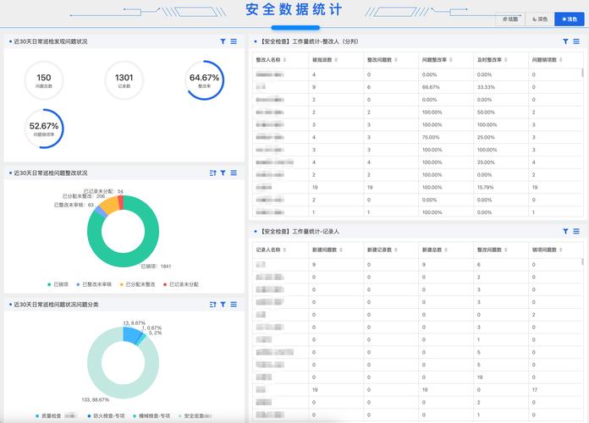
Task: Open menu of 工作量统计-记录人 table
Action: pyautogui.click(x=576, y=232)
